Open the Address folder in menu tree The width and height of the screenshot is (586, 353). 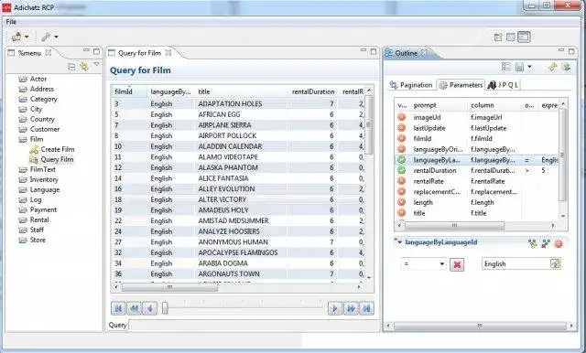click(42, 89)
